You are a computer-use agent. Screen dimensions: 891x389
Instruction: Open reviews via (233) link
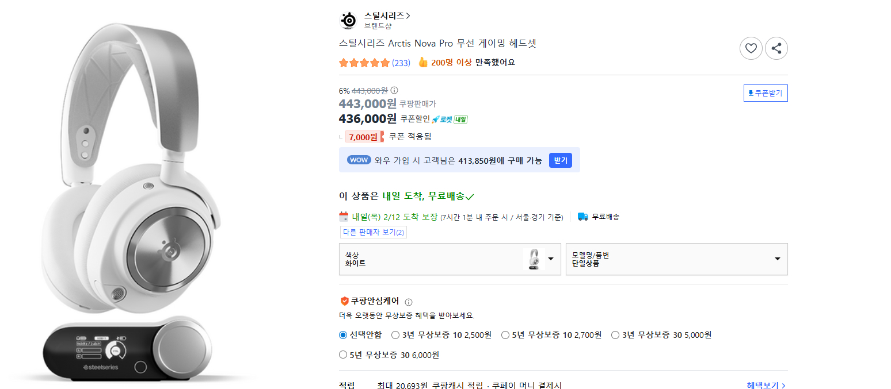pos(402,62)
